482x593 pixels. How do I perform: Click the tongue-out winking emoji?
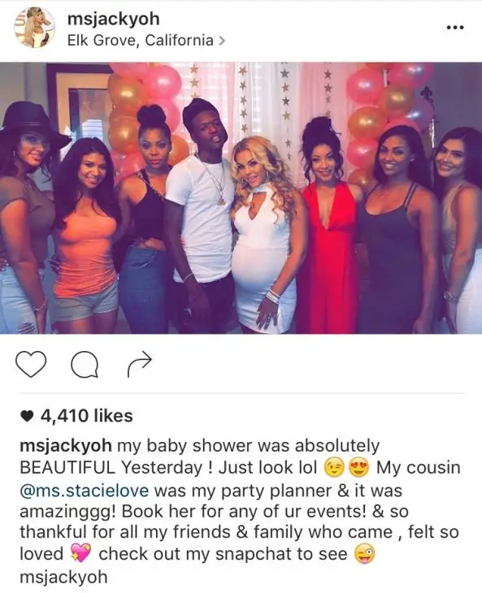click(x=365, y=555)
